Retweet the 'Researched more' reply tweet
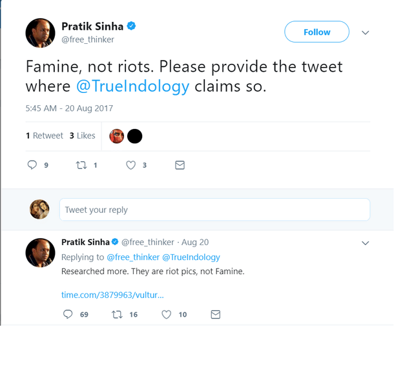 [117, 314]
